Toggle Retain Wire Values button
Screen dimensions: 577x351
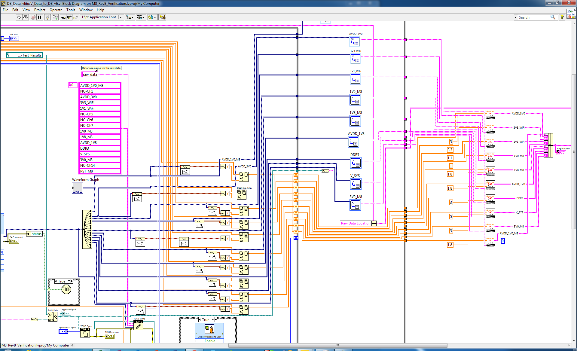tap(55, 17)
